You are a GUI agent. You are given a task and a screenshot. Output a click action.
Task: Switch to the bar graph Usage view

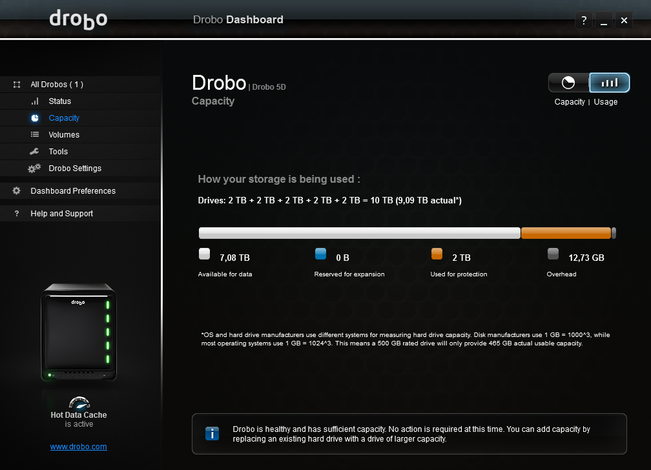[x=609, y=83]
